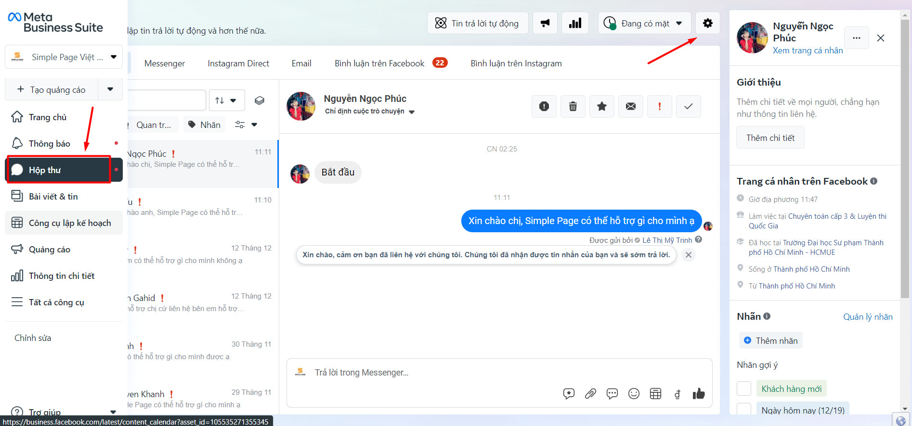Screen dimensions: 912x426
Task: Open Bình luận trên Instagram tab
Action: 516,63
